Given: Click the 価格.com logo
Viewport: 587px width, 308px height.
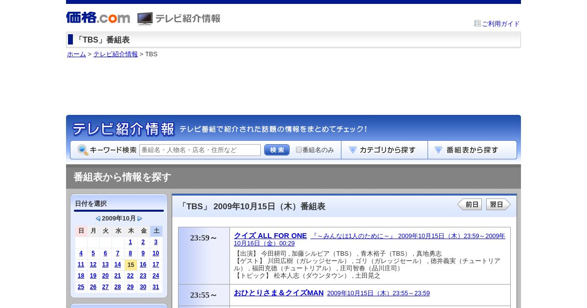Looking at the screenshot, I should pos(98,18).
